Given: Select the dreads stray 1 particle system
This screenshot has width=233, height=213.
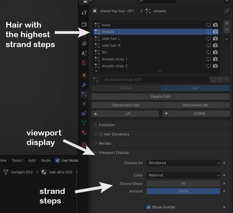Looking at the screenshot, I should 156,59.
